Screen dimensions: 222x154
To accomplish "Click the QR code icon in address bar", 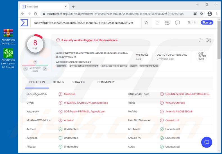I will pos(195,14).
